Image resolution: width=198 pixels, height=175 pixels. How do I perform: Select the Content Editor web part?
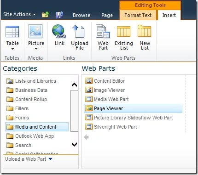133,81
